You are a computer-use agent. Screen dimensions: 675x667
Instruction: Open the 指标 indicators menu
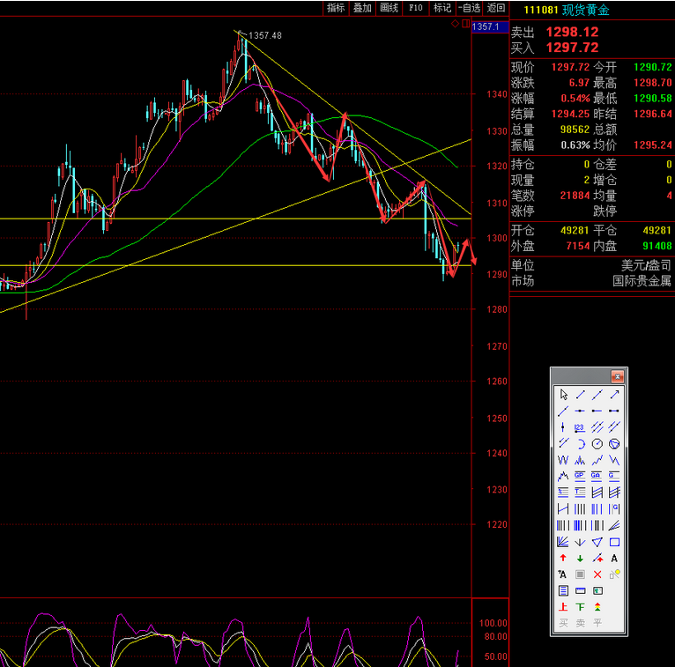(x=336, y=8)
